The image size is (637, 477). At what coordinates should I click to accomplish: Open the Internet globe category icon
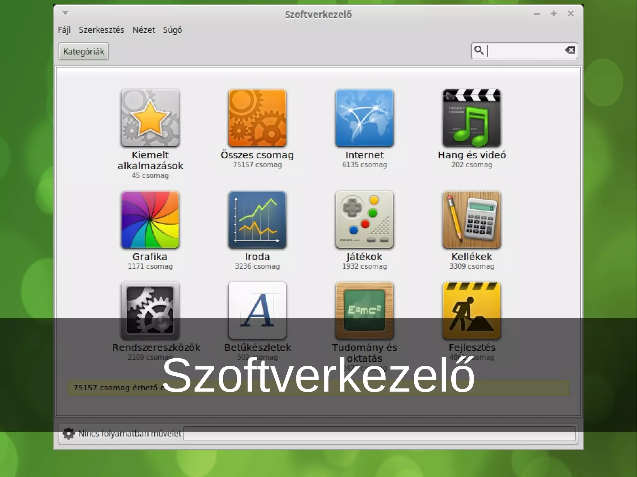pos(365,118)
